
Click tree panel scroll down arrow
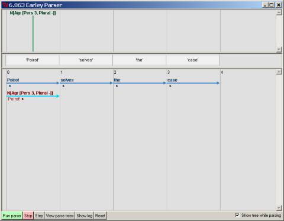(279, 49)
